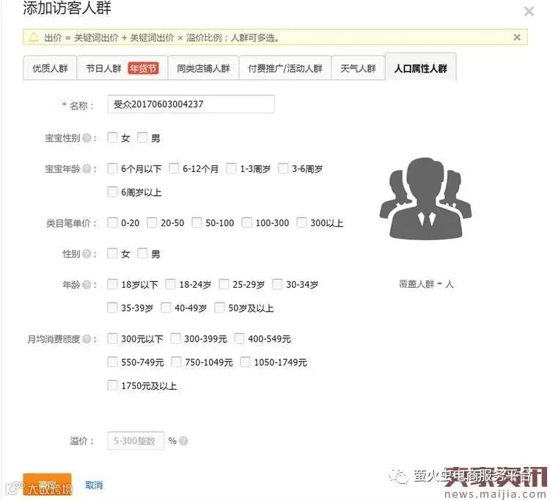Check the 1-3周岁 baby age box
The height and width of the screenshot is (500, 550).
[x=231, y=168]
